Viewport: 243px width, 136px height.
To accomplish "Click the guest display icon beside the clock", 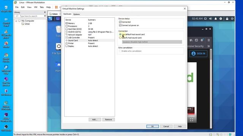I will point(205,19).
